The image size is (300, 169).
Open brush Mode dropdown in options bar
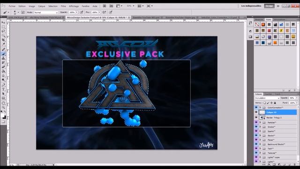tap(46, 13)
